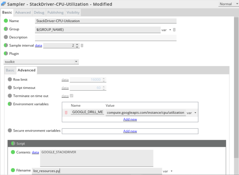
Task: Click the empty Description field
Action: click(x=106, y=38)
